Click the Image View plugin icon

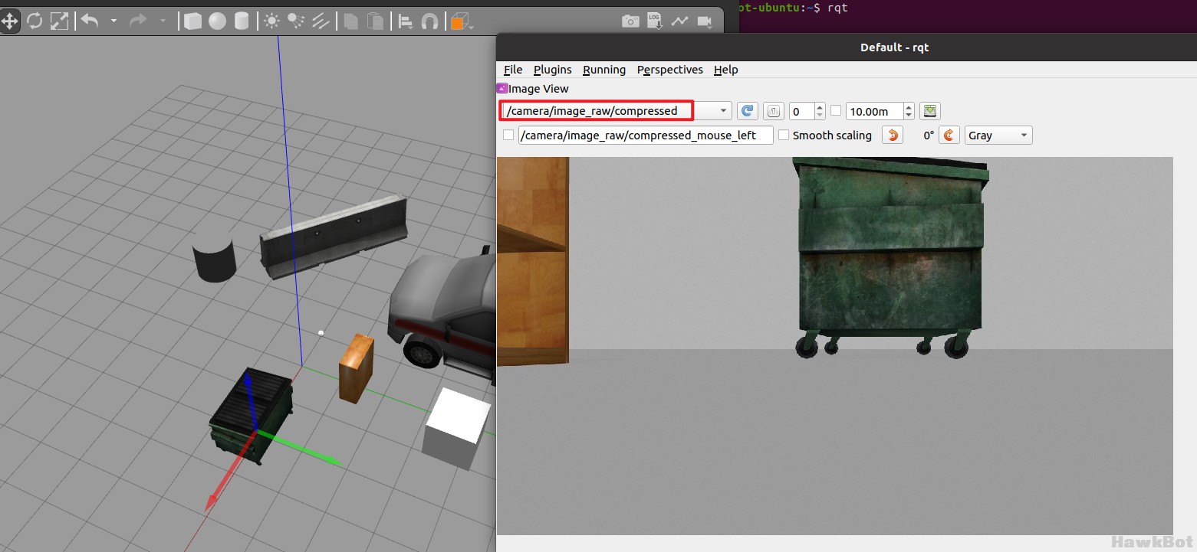point(503,89)
